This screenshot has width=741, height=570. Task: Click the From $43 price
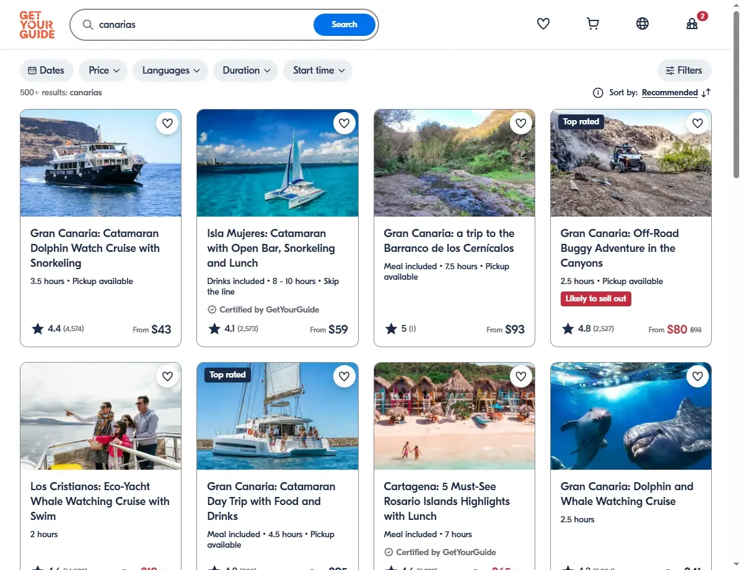152,329
